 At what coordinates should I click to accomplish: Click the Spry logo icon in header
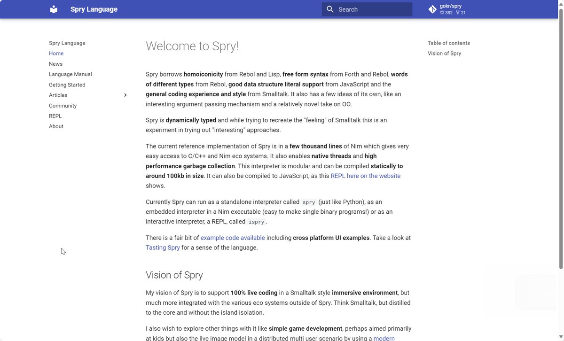[54, 9]
